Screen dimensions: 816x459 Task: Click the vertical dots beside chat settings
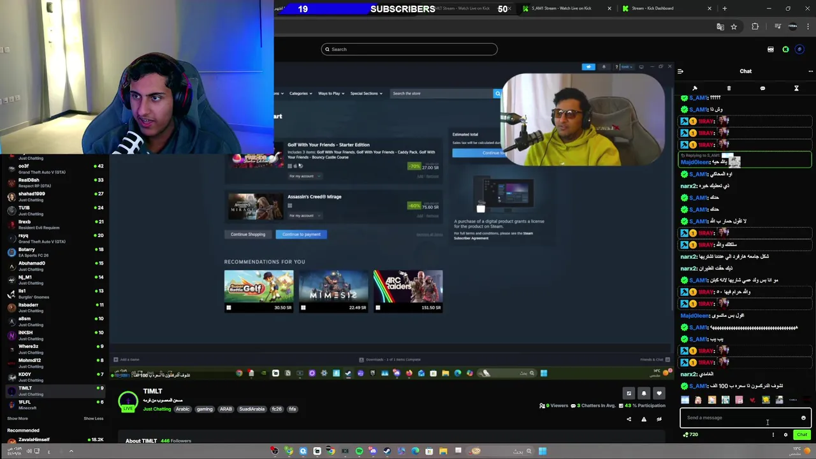pyautogui.click(x=773, y=435)
